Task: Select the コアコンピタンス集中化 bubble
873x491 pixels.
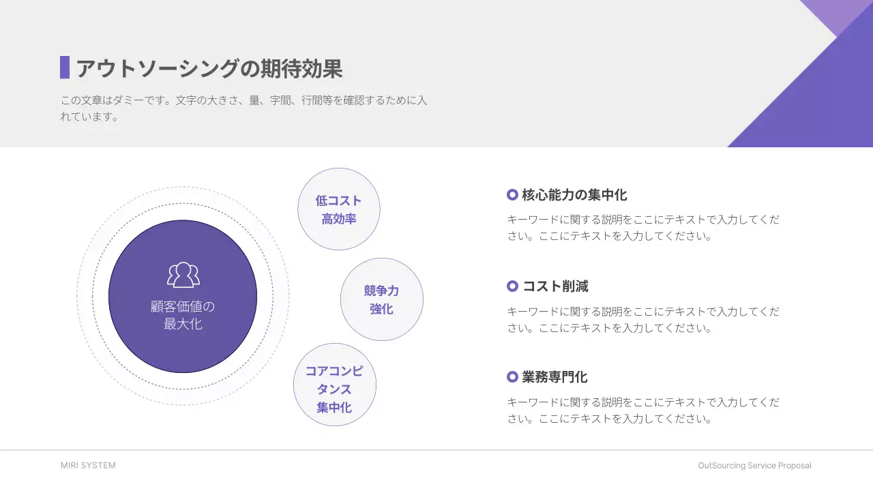Action: 334,385
